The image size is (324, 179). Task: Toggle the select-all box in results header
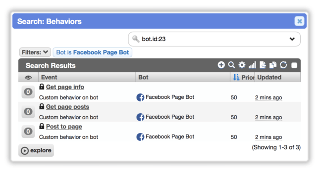tap(294, 65)
